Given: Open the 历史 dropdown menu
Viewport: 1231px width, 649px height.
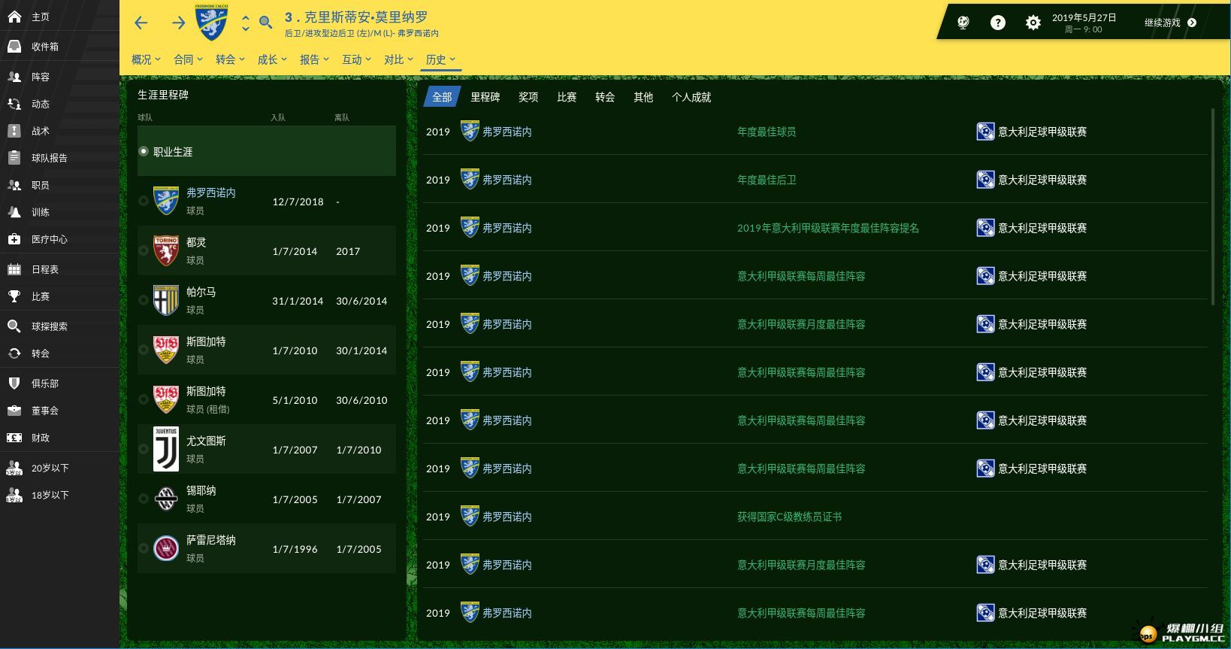Looking at the screenshot, I should [x=440, y=59].
